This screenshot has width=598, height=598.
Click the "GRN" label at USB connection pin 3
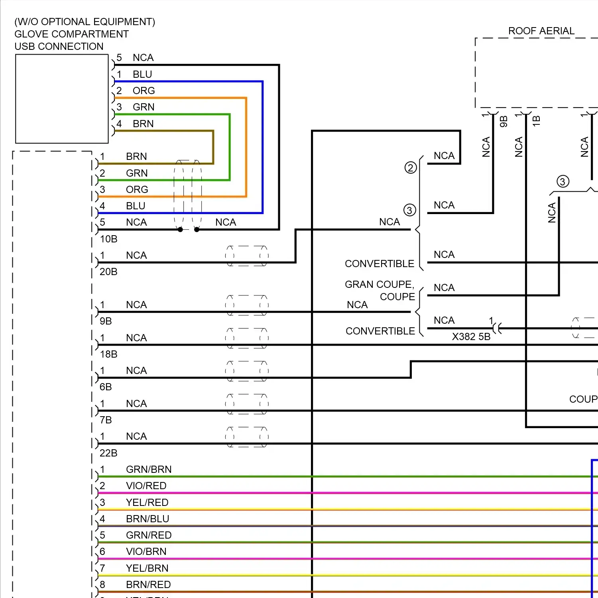[144, 107]
